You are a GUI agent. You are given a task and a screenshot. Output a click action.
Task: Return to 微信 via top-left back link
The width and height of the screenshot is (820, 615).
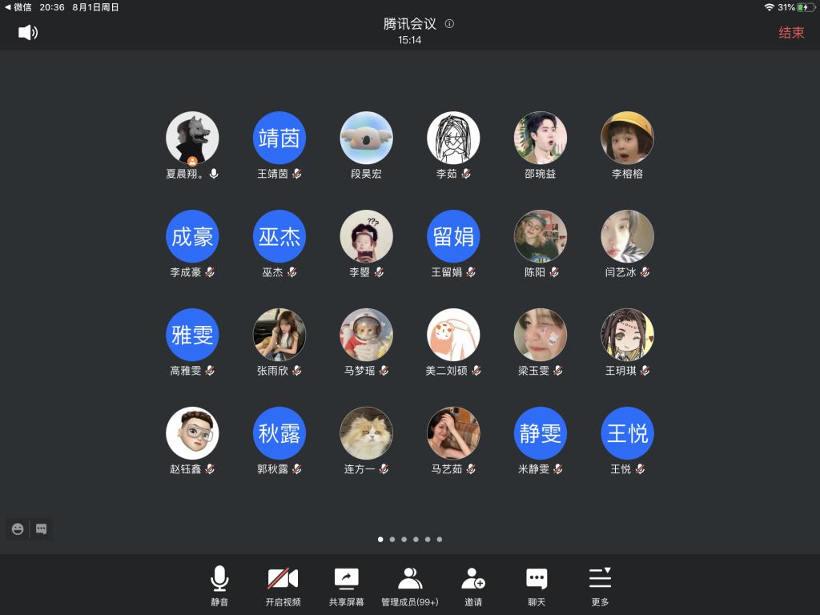[18, 7]
